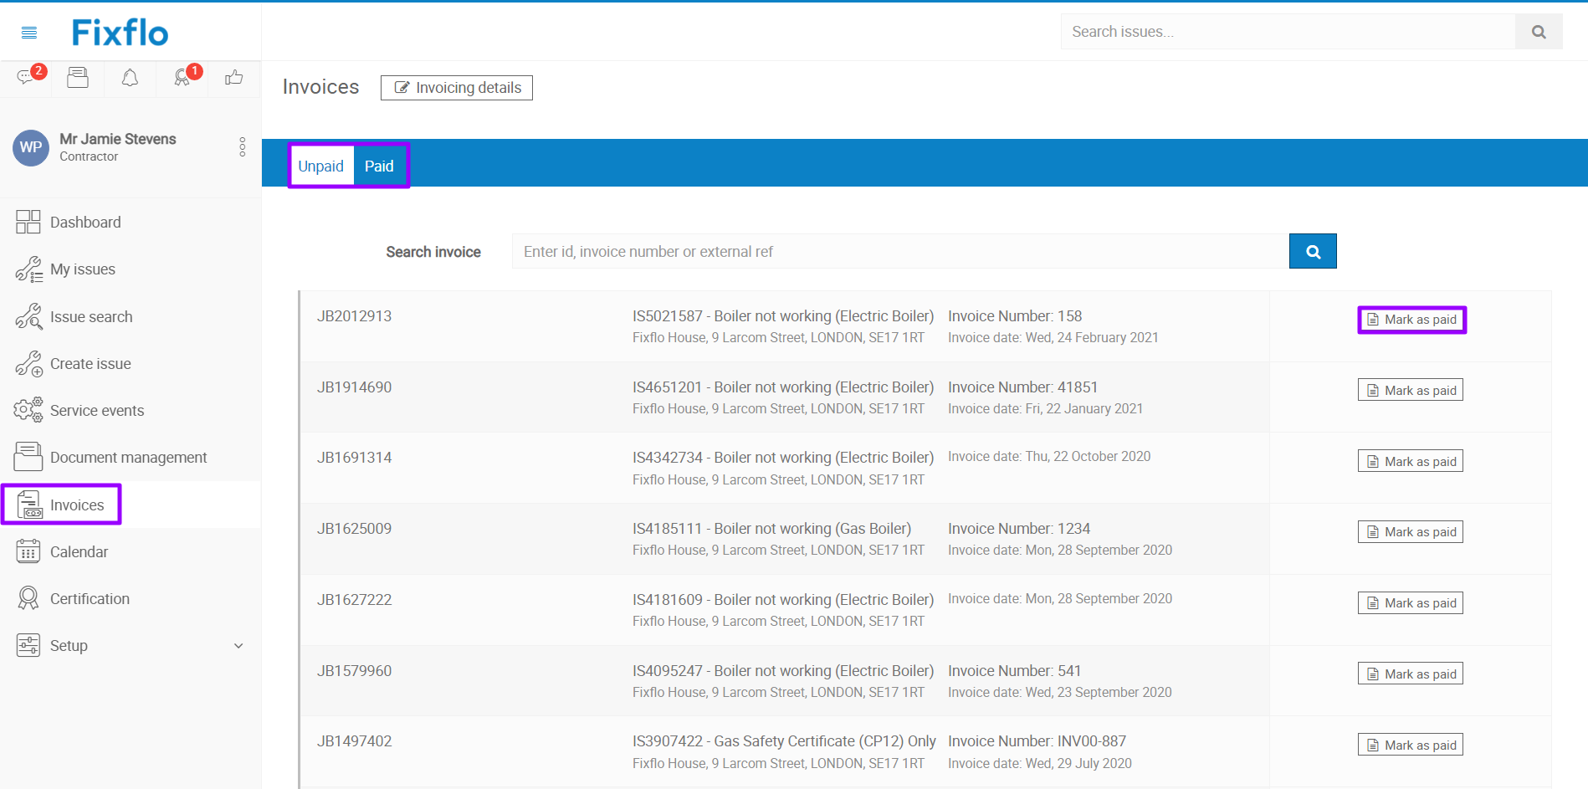Click the invoice search magnifier button
This screenshot has width=1588, height=789.
click(1312, 251)
